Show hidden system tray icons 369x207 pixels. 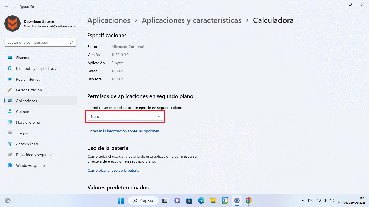(303, 201)
